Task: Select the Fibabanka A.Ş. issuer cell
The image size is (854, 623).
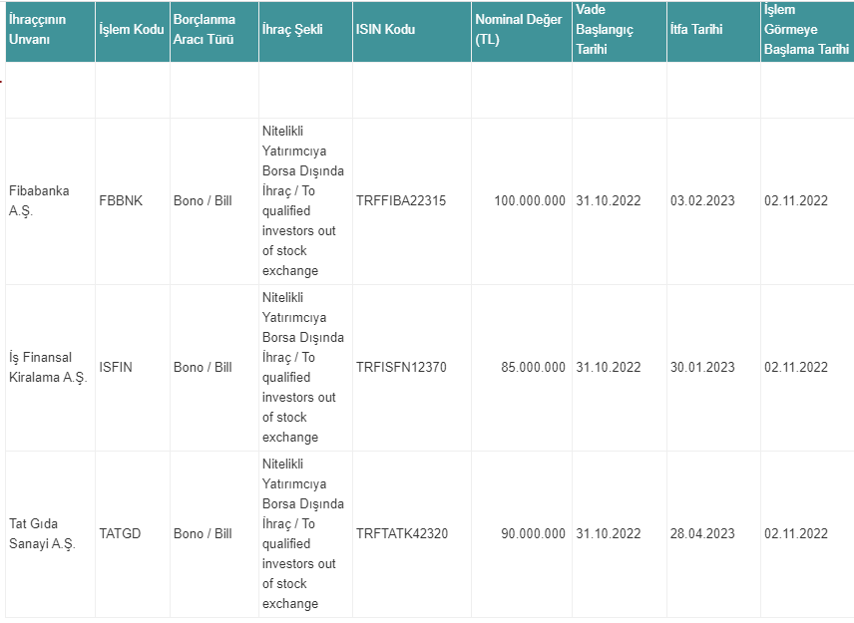Action: click(x=50, y=200)
